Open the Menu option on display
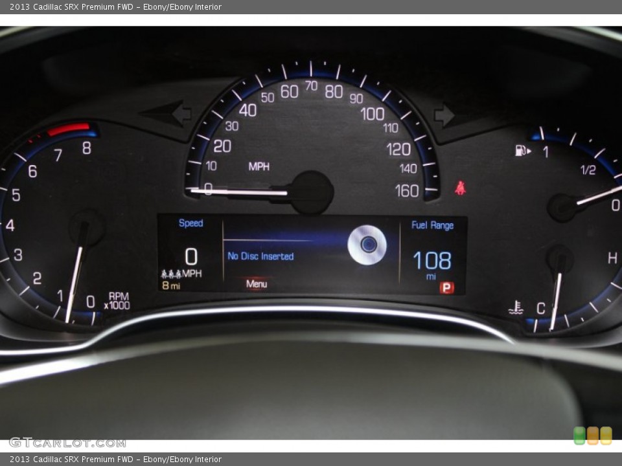The image size is (622, 466). point(257,283)
